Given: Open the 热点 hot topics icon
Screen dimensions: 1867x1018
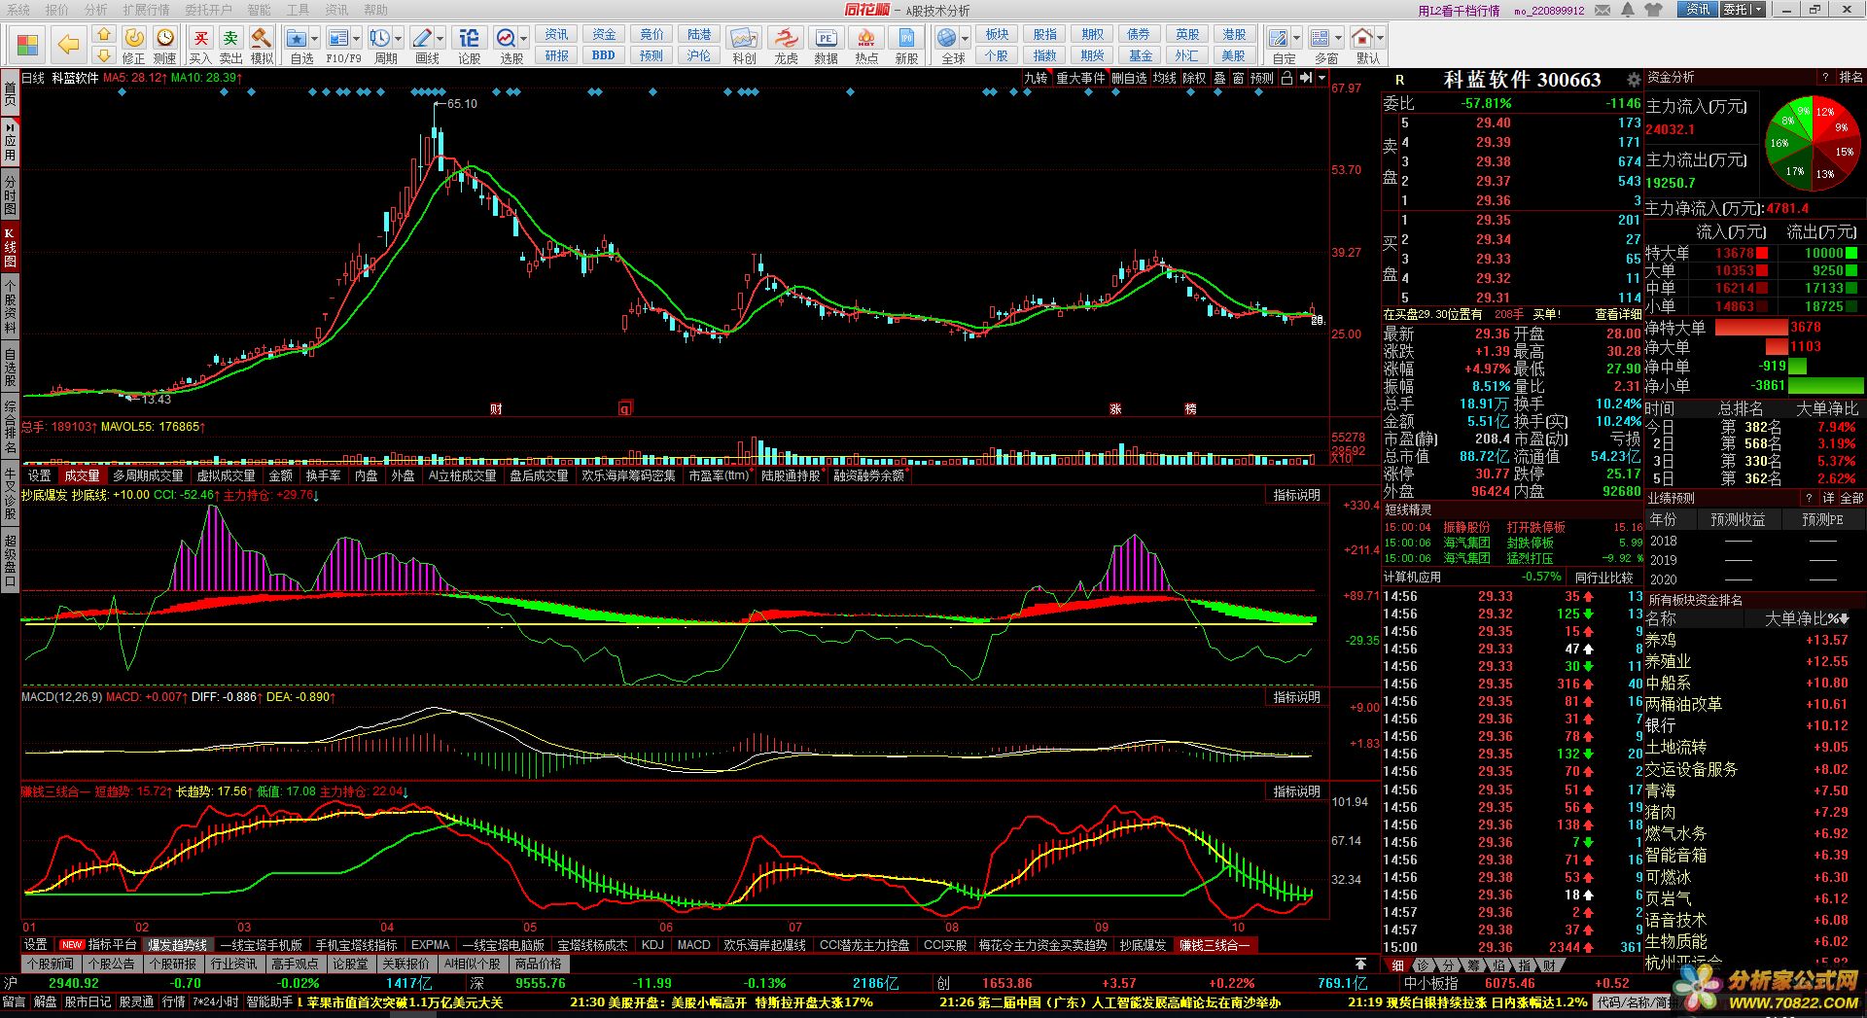Looking at the screenshot, I should click(866, 38).
